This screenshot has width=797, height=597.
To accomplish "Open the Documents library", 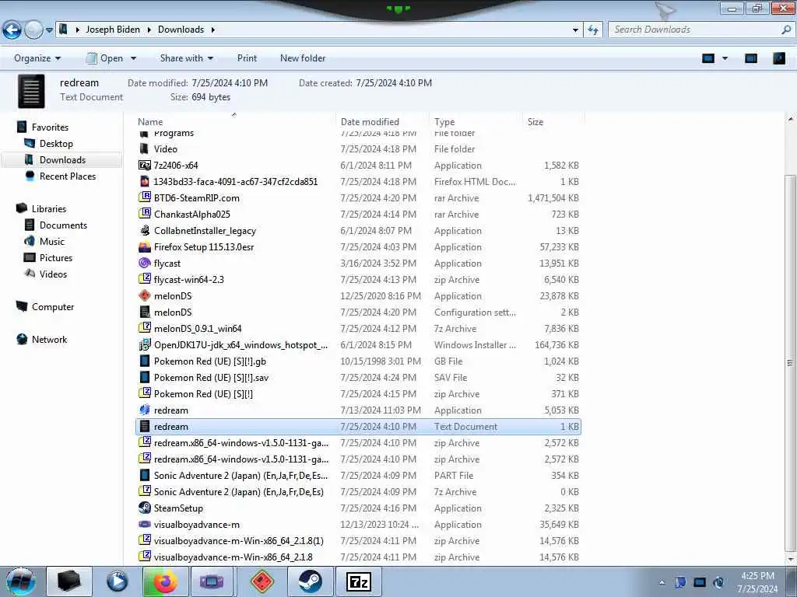I will tap(63, 225).
